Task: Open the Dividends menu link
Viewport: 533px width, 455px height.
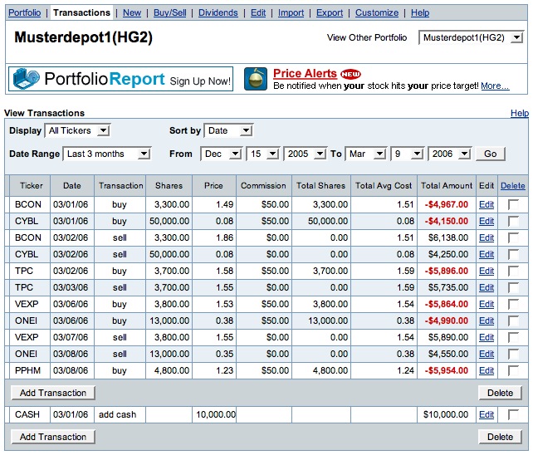Action: pos(218,12)
